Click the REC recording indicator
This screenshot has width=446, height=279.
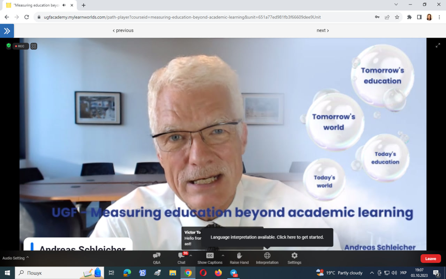(21, 46)
